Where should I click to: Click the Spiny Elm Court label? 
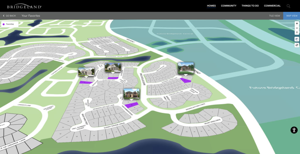pos(192,91)
